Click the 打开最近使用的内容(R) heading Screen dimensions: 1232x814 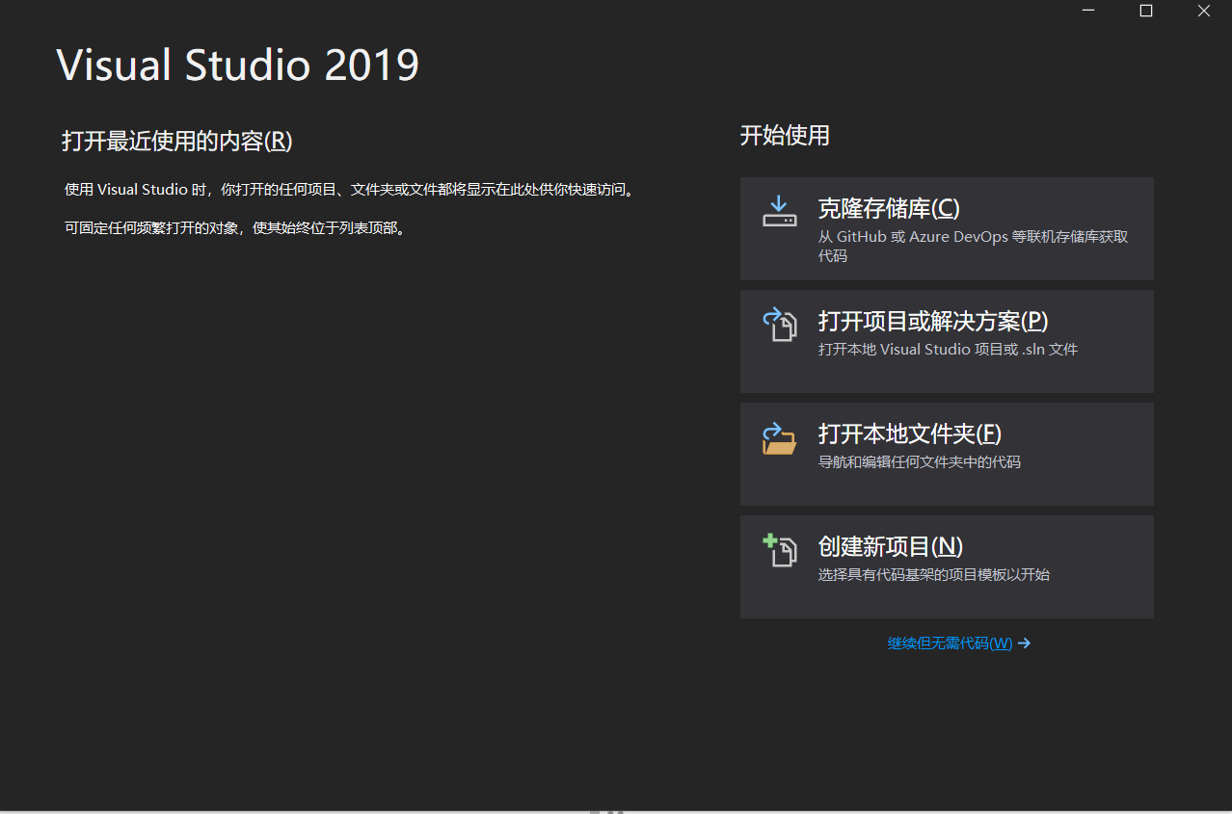pyautogui.click(x=177, y=141)
